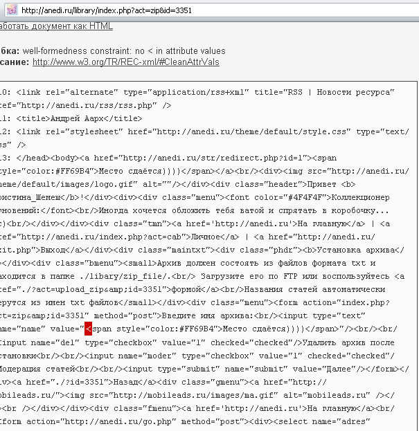Screen dimensions: 419x431
Task: Click the butterfly site icon in address bar
Action: click(12, 10)
